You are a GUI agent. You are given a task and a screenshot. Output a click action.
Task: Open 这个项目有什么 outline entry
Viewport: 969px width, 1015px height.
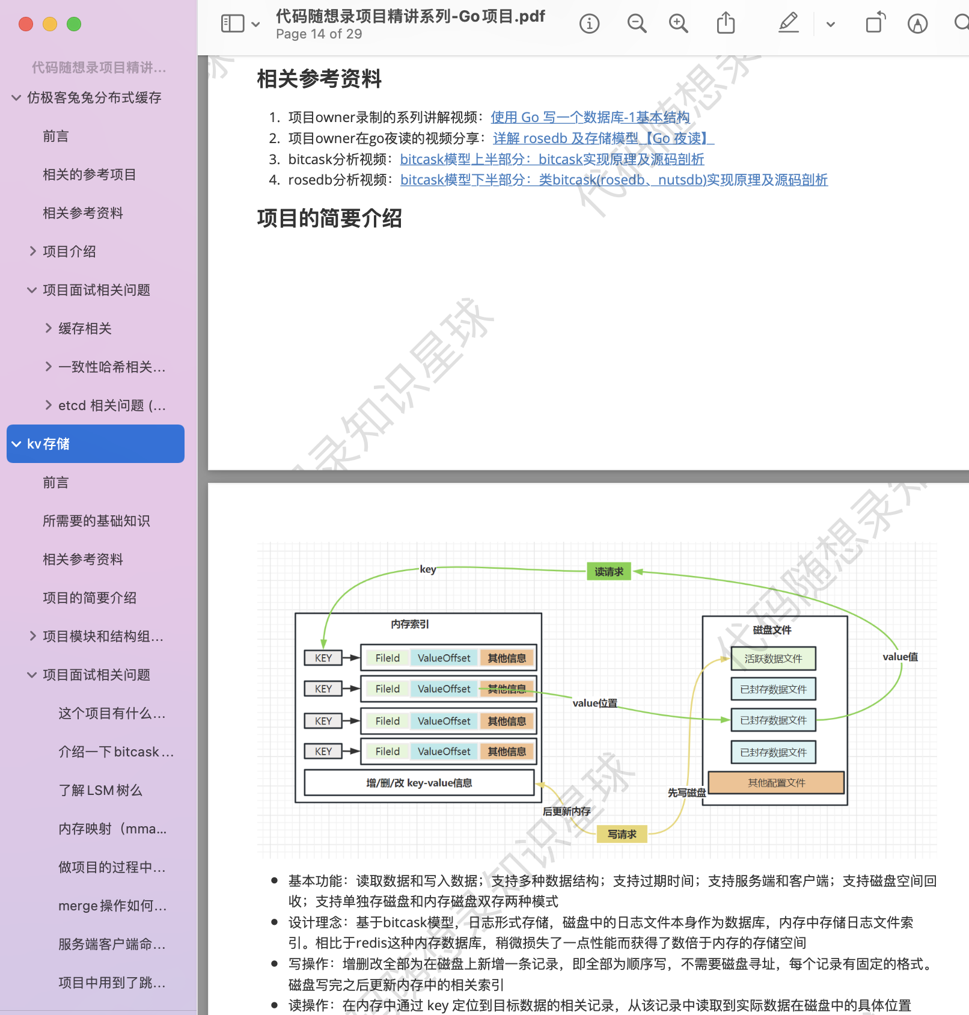[x=112, y=713]
